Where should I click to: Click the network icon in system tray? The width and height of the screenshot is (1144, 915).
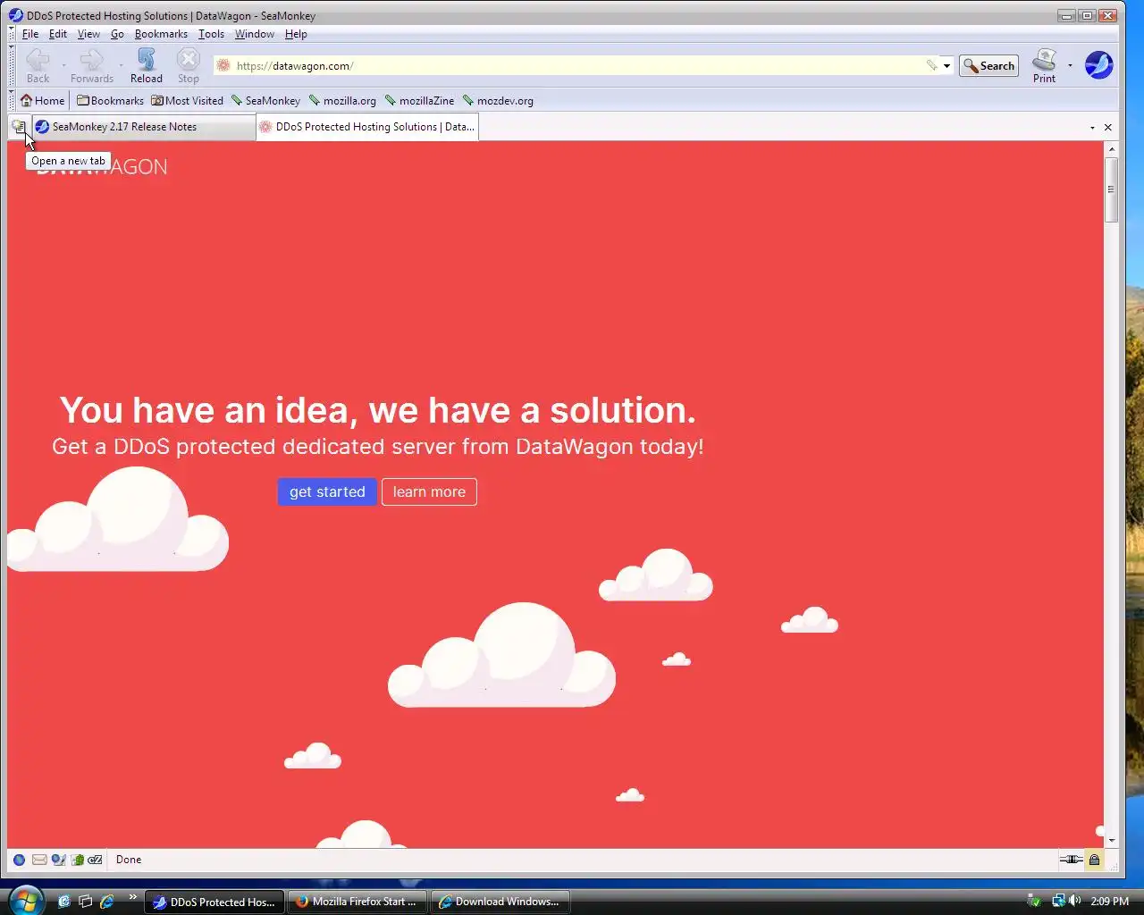click(1058, 901)
